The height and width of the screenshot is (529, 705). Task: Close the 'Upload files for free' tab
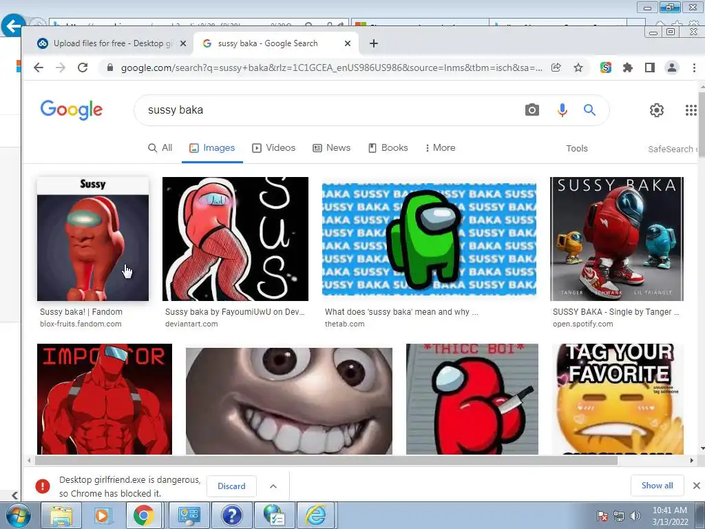click(183, 43)
